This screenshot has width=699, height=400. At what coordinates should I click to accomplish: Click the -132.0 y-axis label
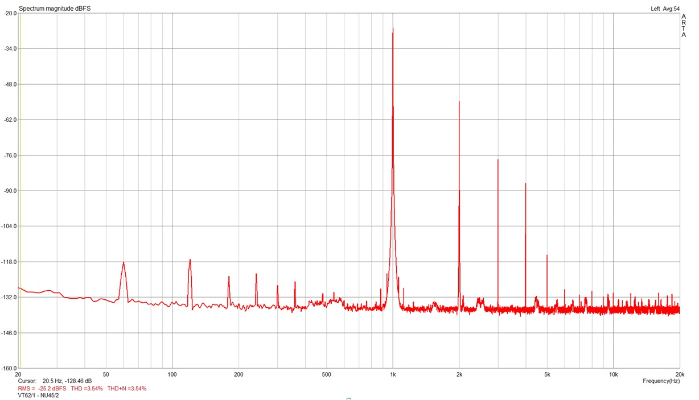pos(9,297)
